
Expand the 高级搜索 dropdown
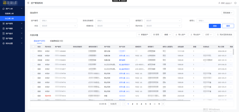pyautogui.click(x=228, y=13)
